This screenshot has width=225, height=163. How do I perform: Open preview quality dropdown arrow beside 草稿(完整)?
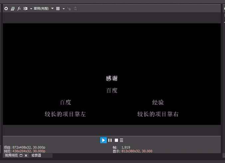coord(52,9)
